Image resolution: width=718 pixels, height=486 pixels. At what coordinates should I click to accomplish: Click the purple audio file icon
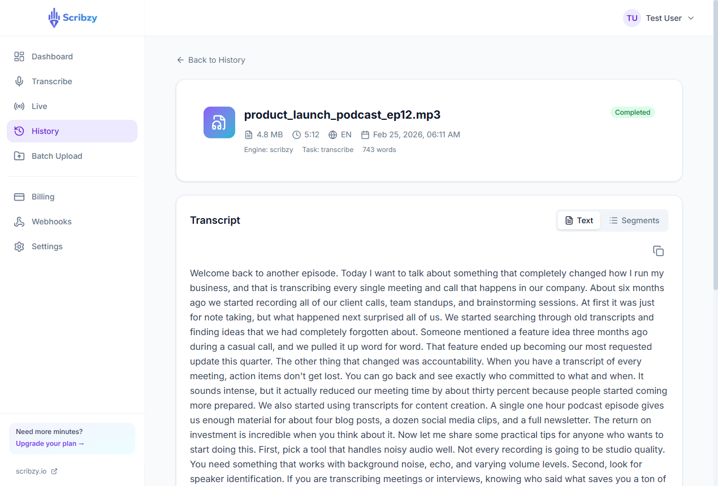tap(219, 122)
